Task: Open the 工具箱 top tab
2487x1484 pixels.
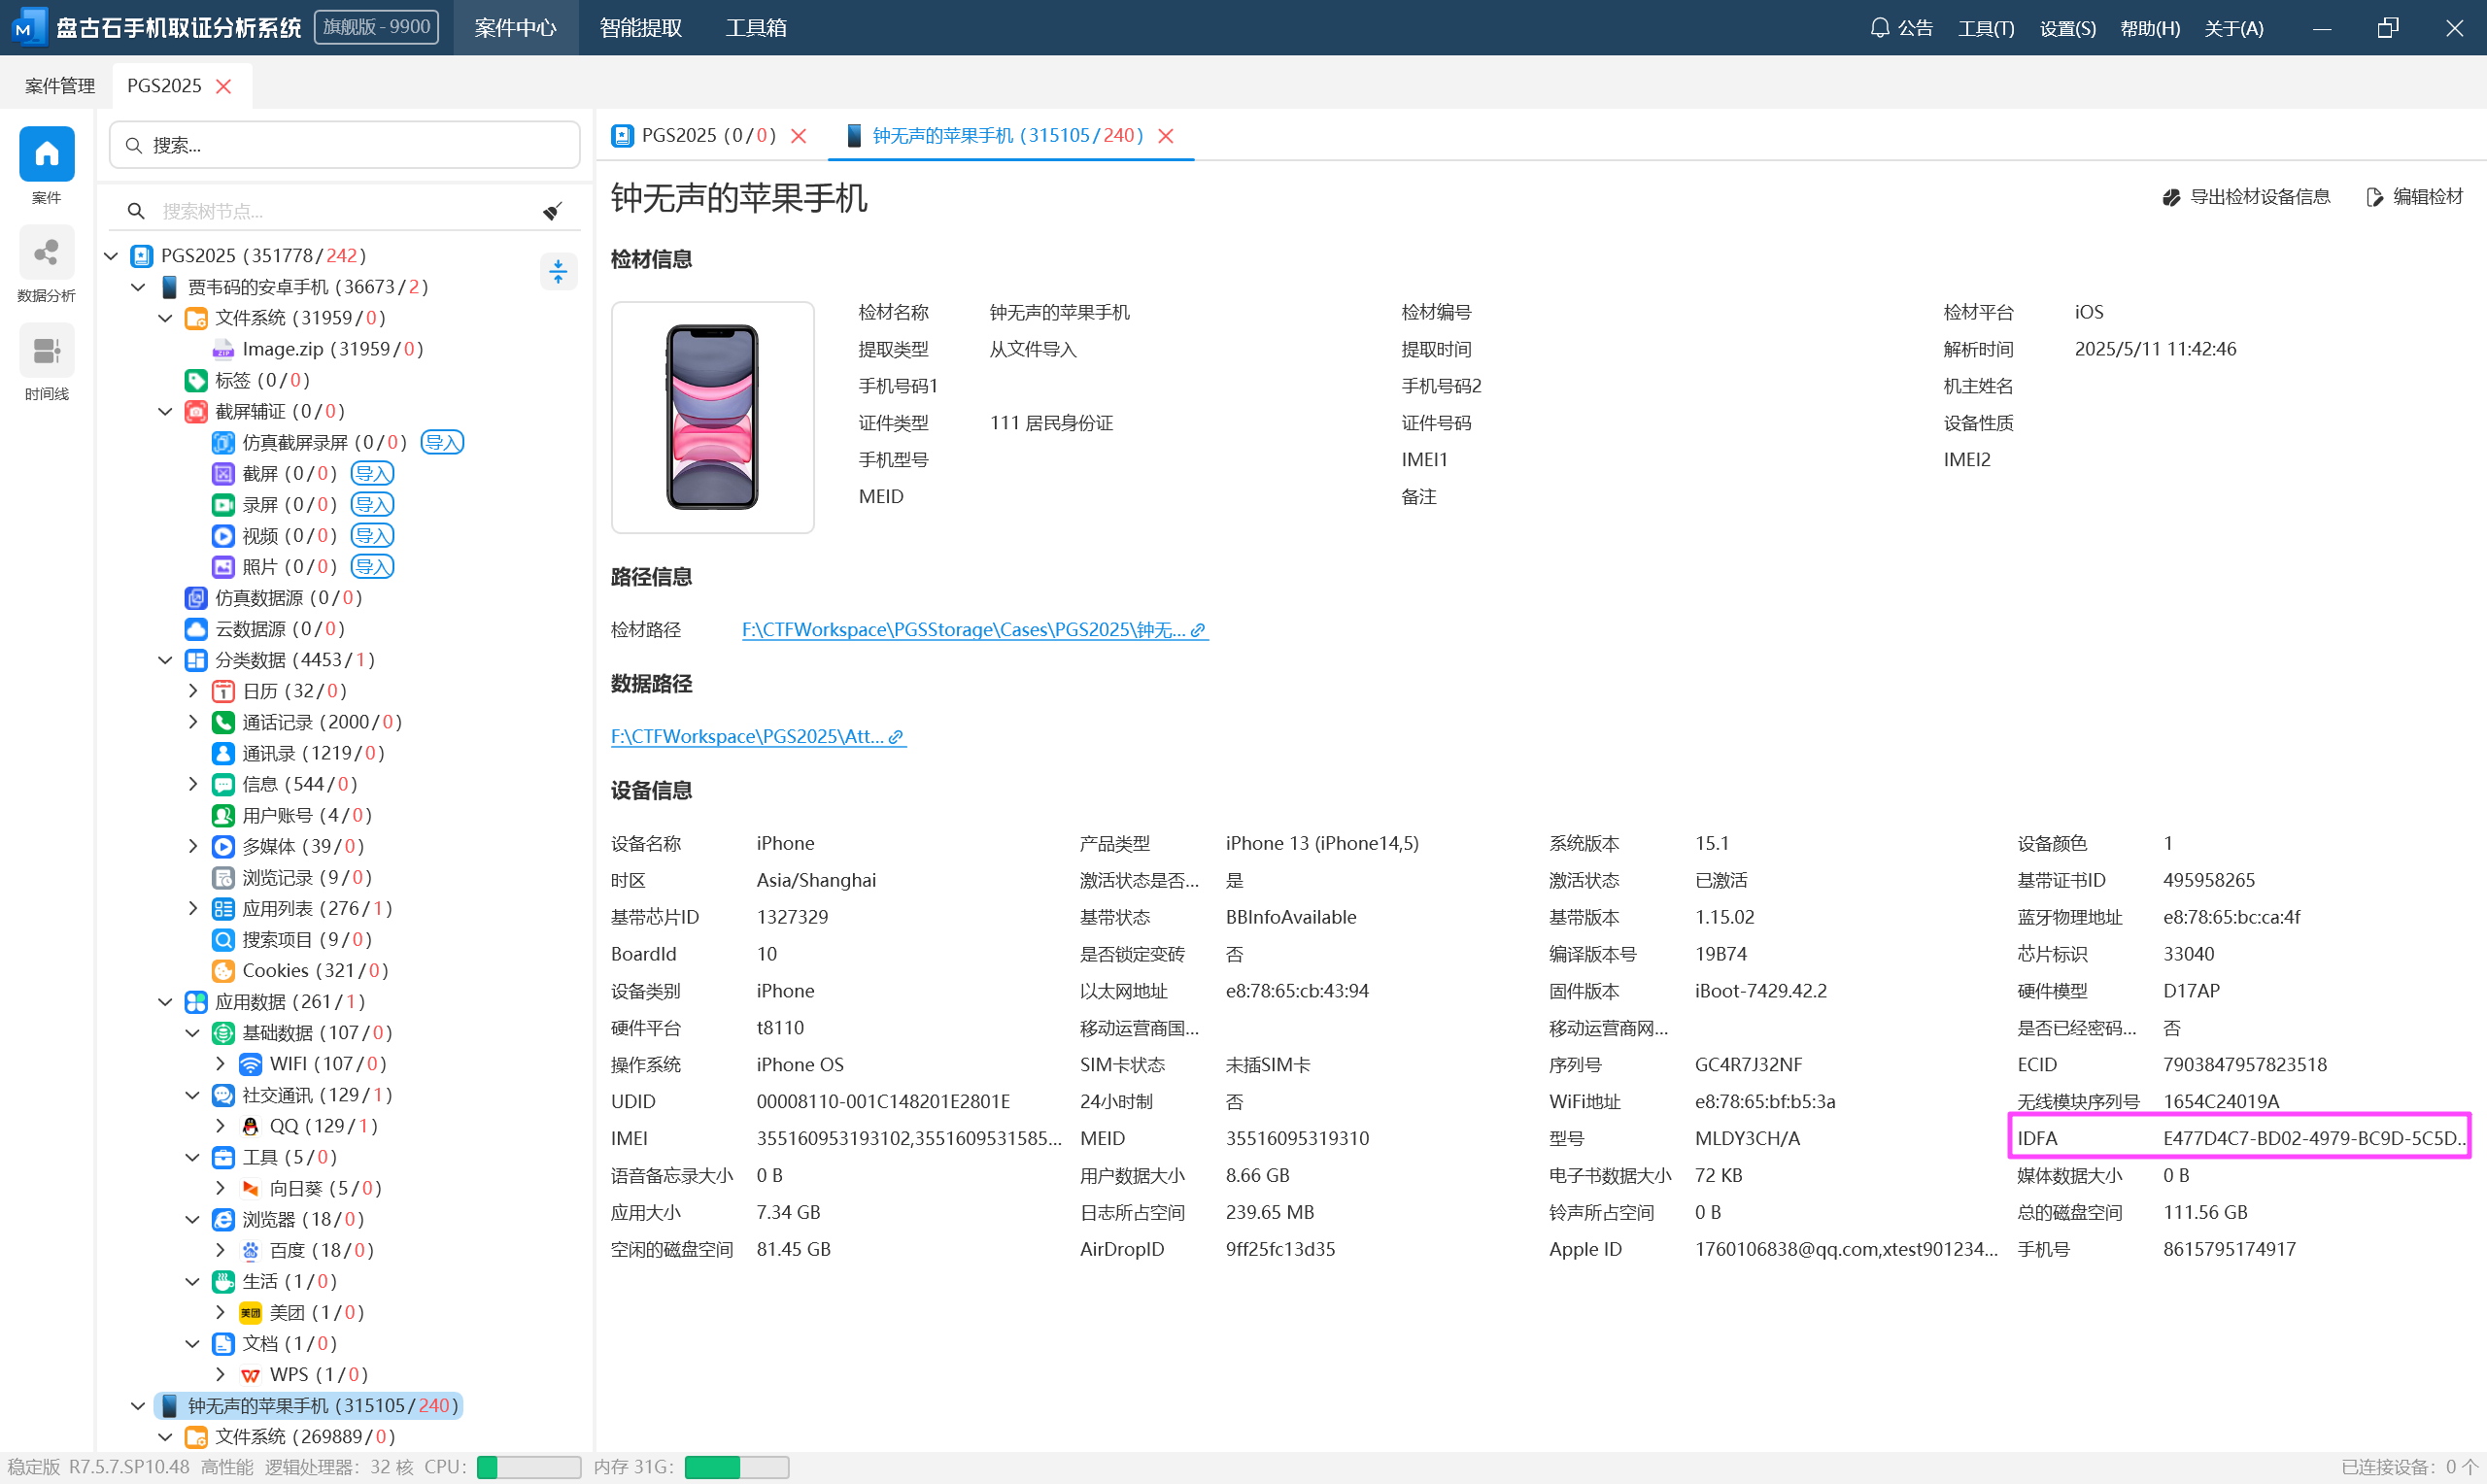Action: [x=755, y=27]
